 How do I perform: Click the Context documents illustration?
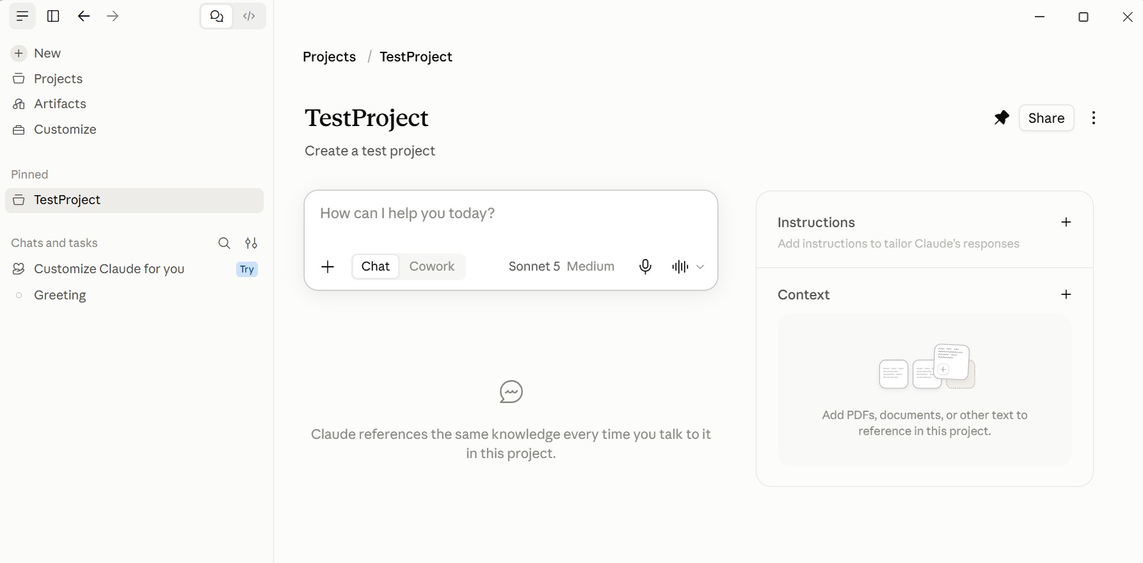pyautogui.click(x=927, y=367)
